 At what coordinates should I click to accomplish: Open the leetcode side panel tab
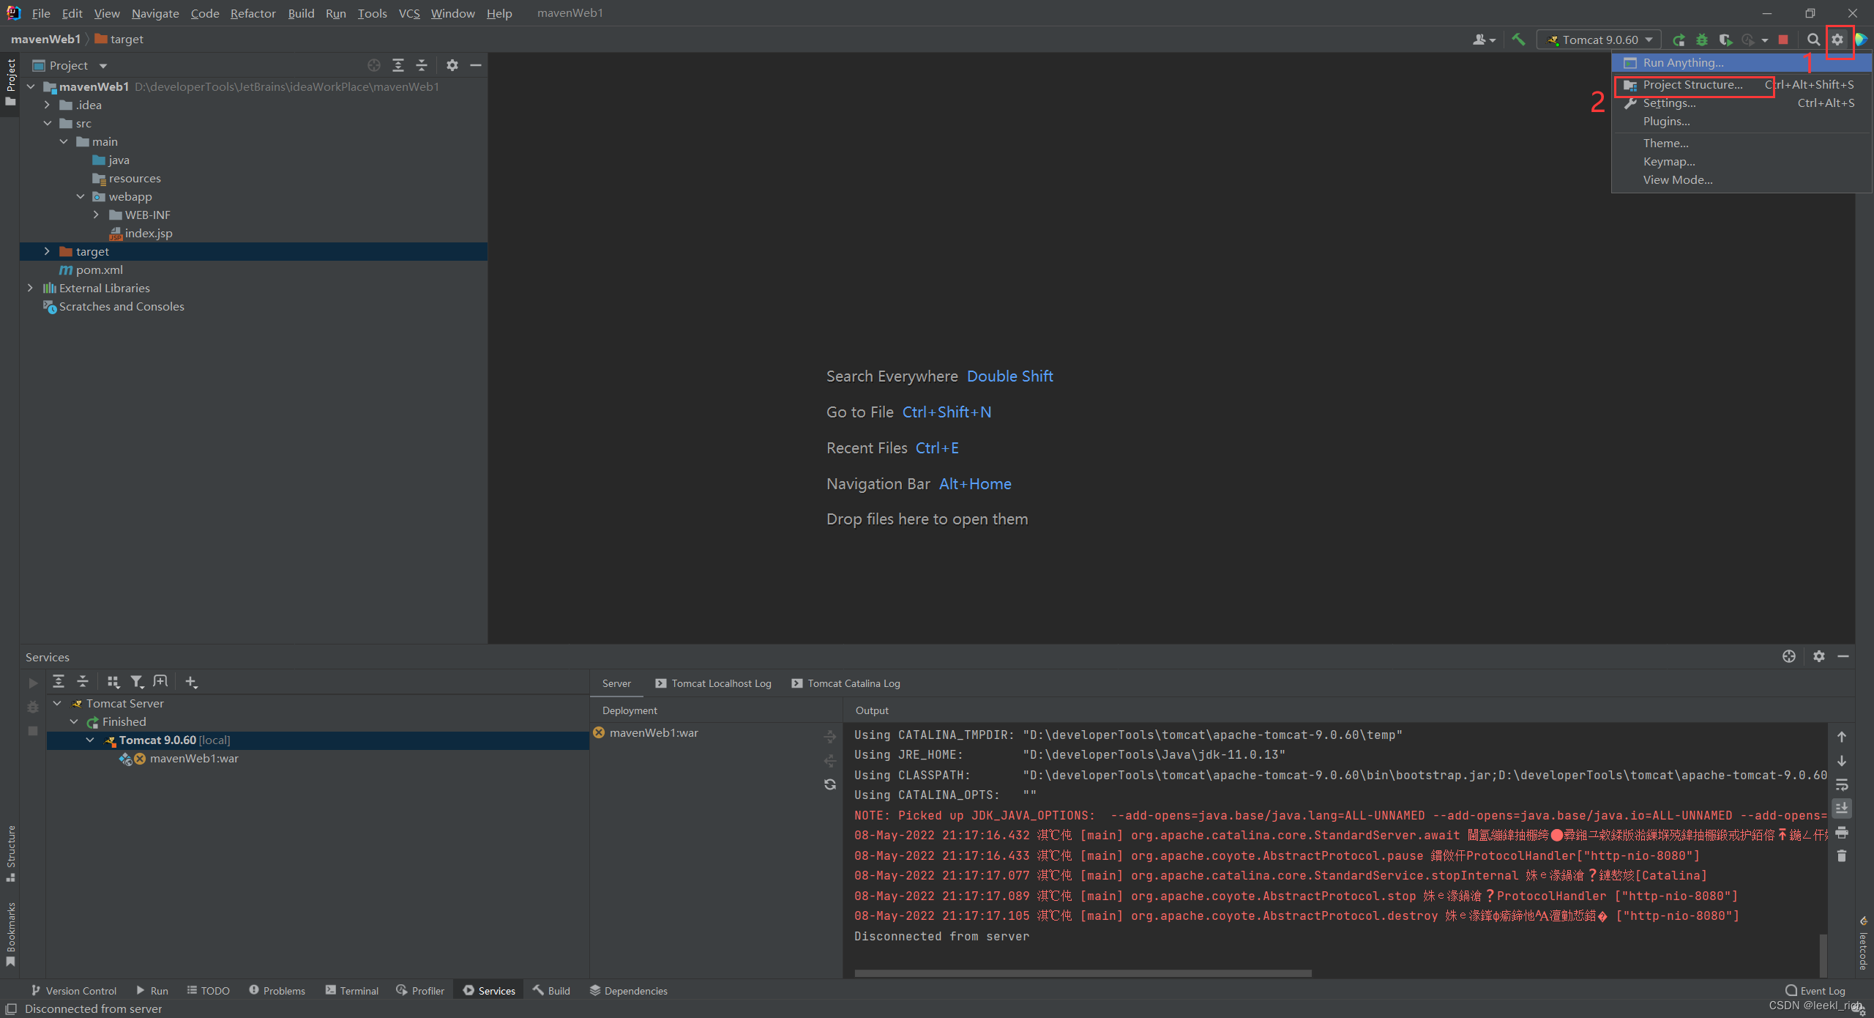1864,943
